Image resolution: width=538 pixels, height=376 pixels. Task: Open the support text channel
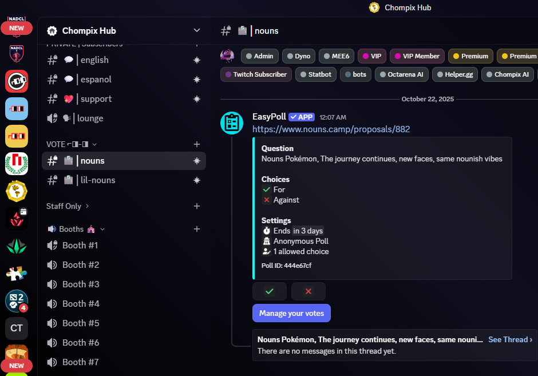click(124, 99)
